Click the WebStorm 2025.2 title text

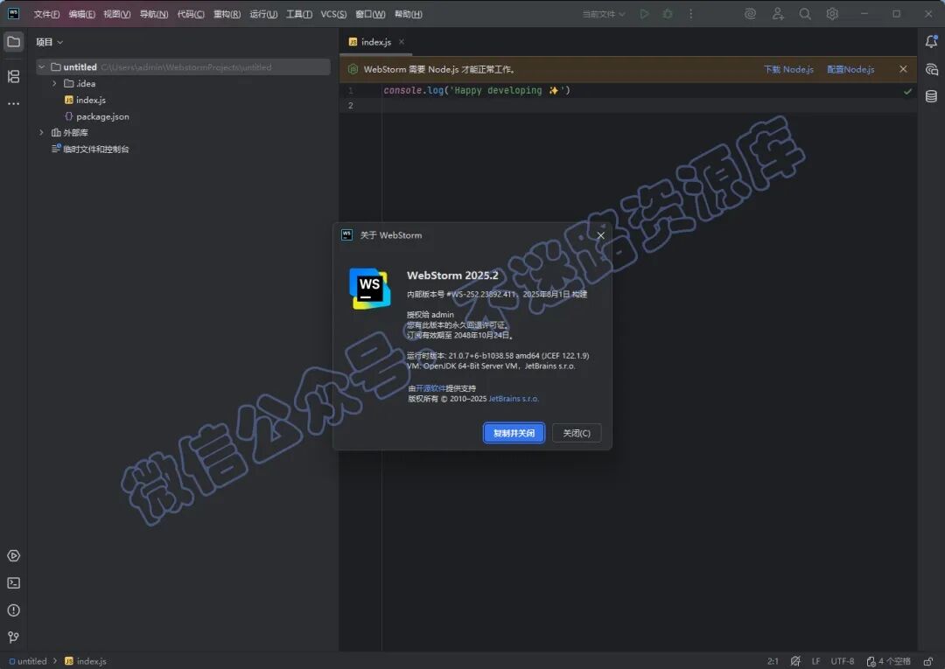452,275
